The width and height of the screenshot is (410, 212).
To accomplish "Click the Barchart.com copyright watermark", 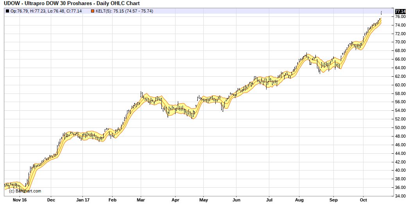I will coord(25,191).
